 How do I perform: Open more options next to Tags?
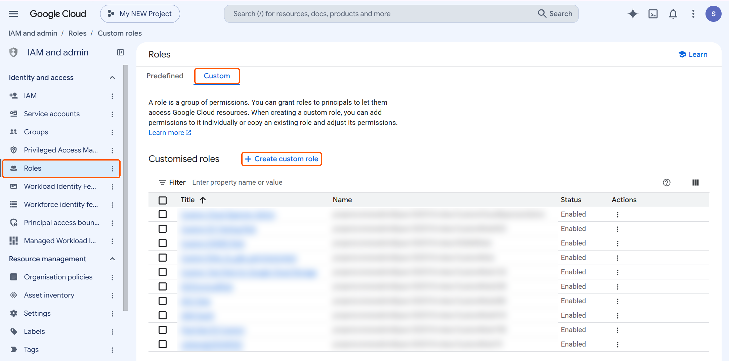coord(112,350)
